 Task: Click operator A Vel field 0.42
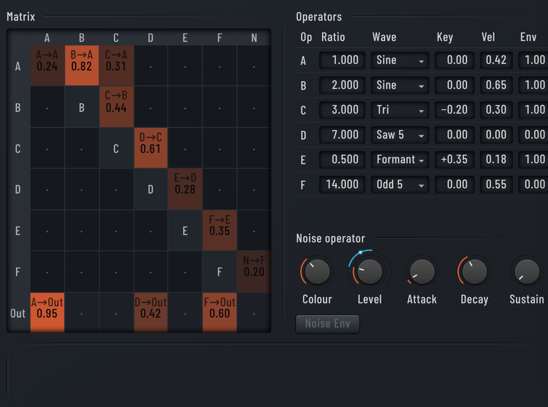[x=496, y=60]
